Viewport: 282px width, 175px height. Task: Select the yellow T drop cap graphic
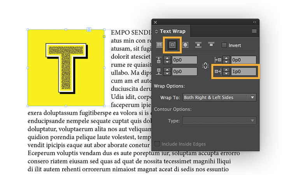click(66, 68)
